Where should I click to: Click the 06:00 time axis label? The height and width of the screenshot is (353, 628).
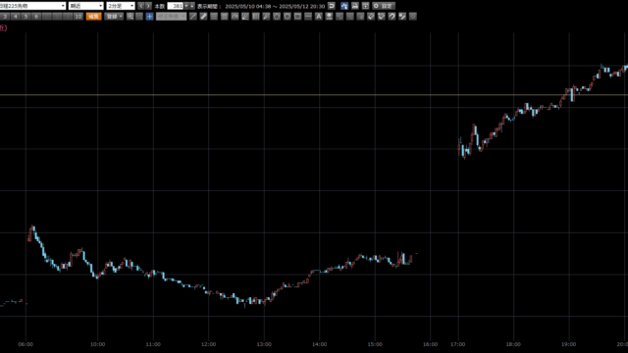tap(26, 344)
